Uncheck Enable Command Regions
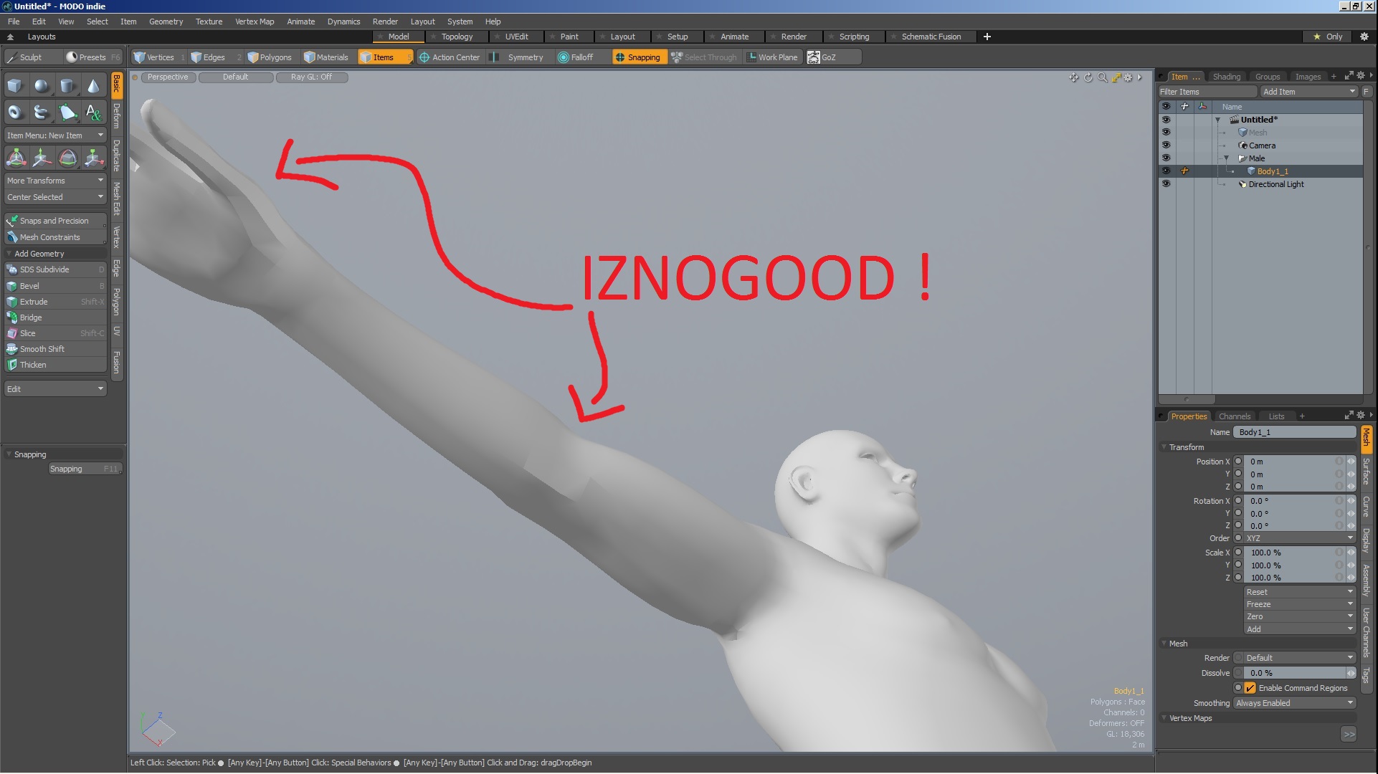1378x774 pixels. (1250, 687)
